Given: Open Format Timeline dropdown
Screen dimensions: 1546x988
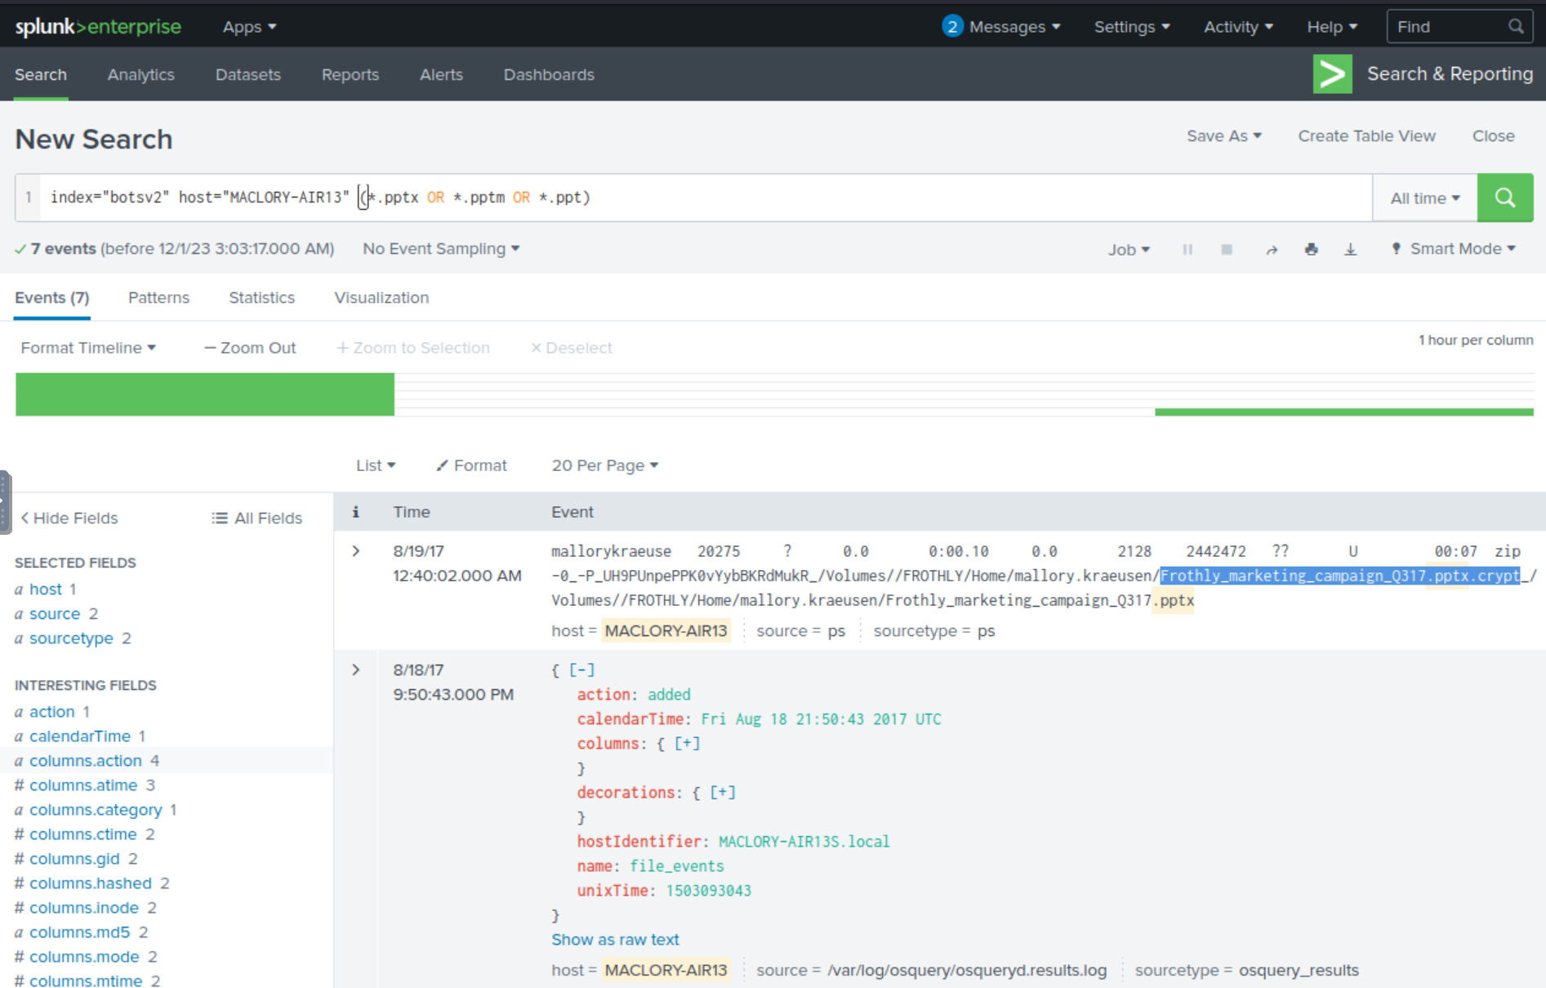Looking at the screenshot, I should [88, 348].
